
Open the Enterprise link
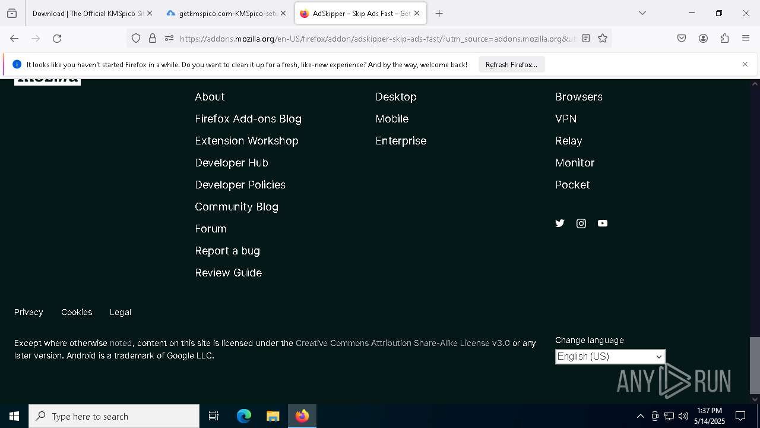401,141
